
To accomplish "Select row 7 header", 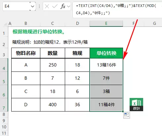I will (x=4, y=105).
